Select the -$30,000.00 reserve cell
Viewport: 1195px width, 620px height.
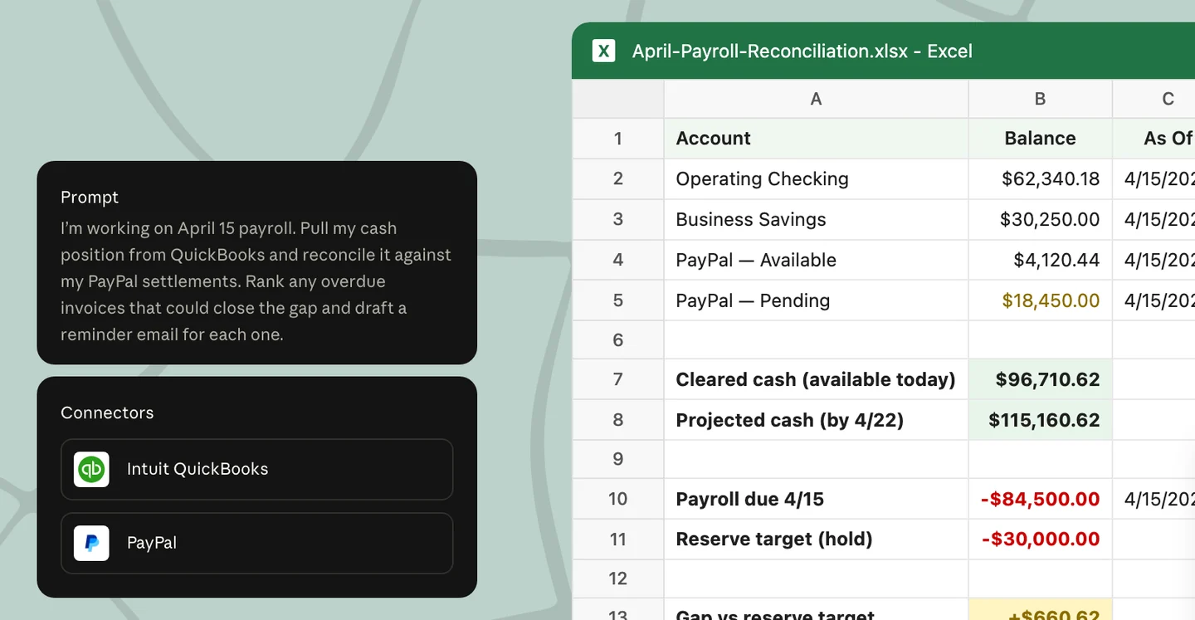click(x=1040, y=539)
